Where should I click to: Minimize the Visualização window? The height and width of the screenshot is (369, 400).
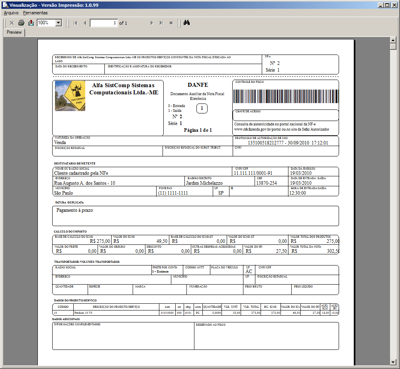[381, 5]
